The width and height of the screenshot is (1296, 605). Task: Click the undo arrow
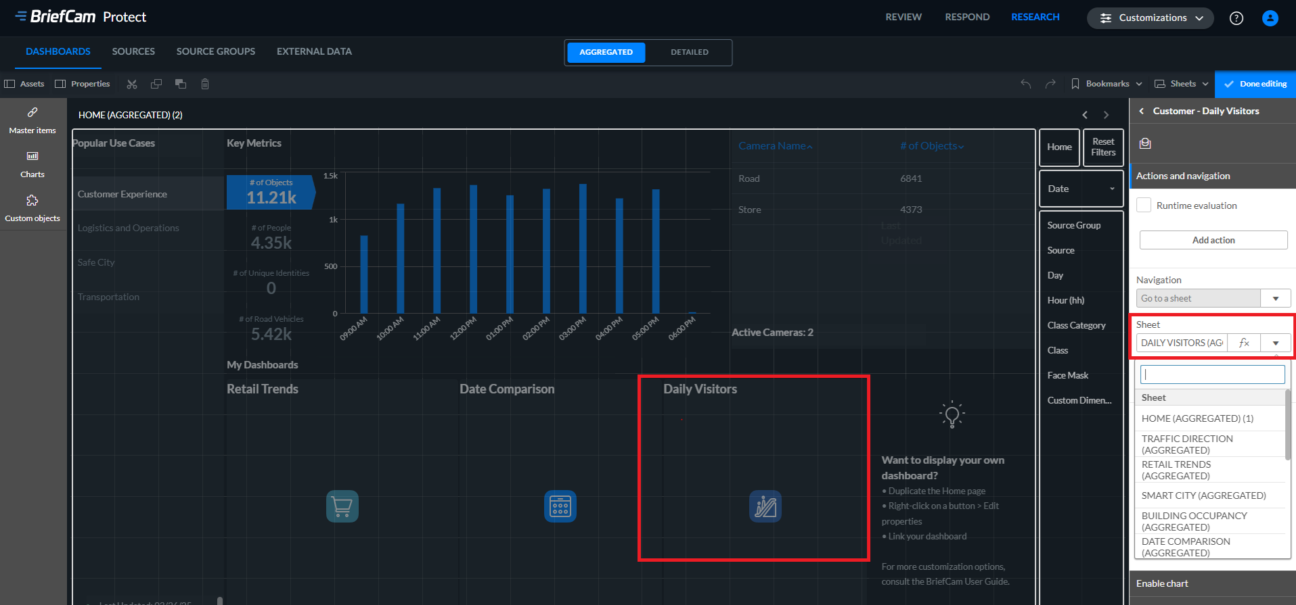[1026, 84]
